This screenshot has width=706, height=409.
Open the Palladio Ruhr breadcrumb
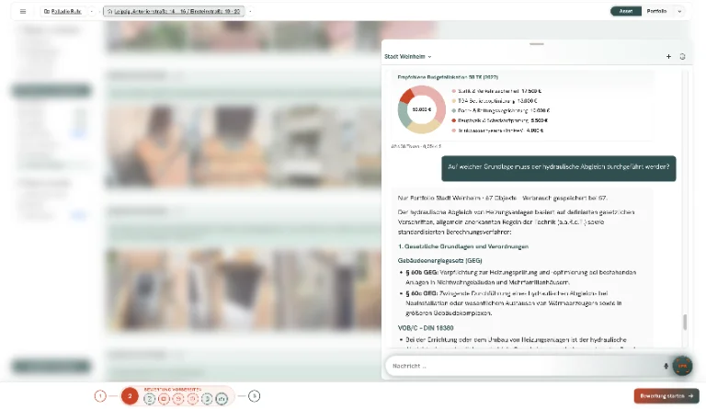point(63,11)
